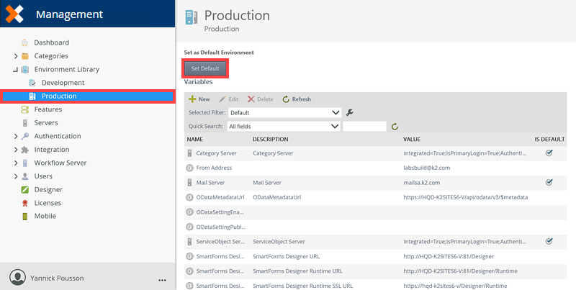
Task: Click Refresh in the variables toolbar
Action: [297, 99]
